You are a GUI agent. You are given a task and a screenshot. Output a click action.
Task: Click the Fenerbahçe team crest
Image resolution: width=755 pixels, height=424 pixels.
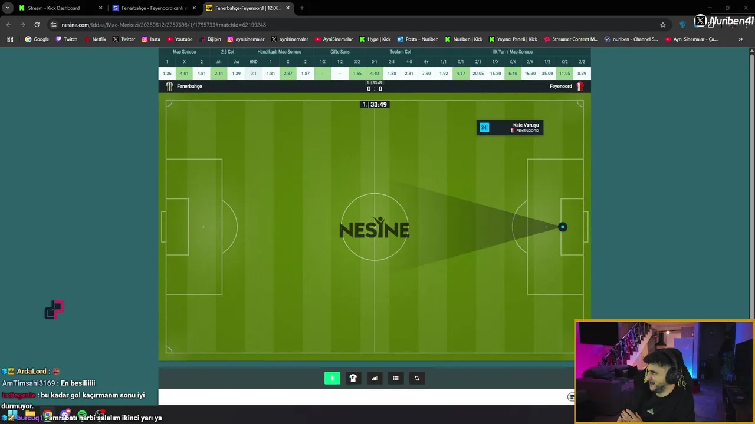click(169, 86)
